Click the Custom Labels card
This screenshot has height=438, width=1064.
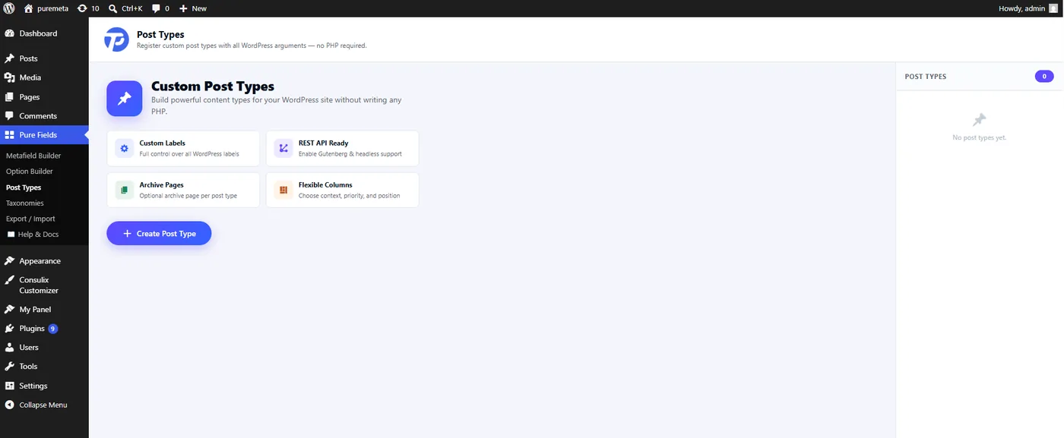click(183, 148)
